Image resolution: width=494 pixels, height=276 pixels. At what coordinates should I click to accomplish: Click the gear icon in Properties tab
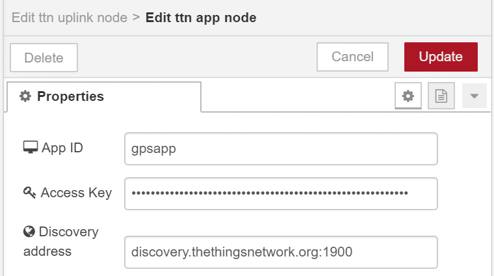pyautogui.click(x=25, y=96)
